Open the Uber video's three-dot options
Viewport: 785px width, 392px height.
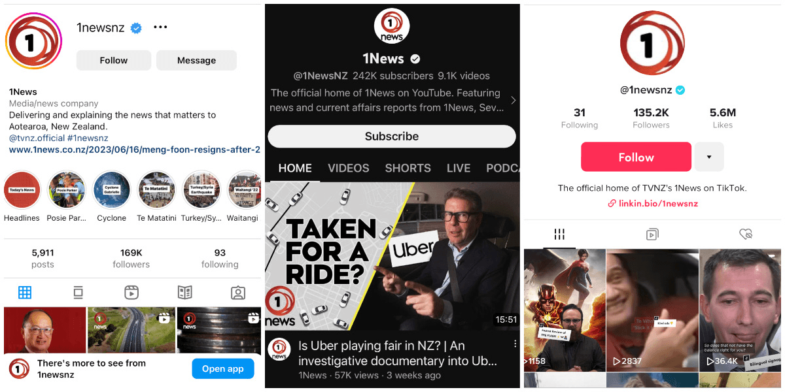(515, 344)
